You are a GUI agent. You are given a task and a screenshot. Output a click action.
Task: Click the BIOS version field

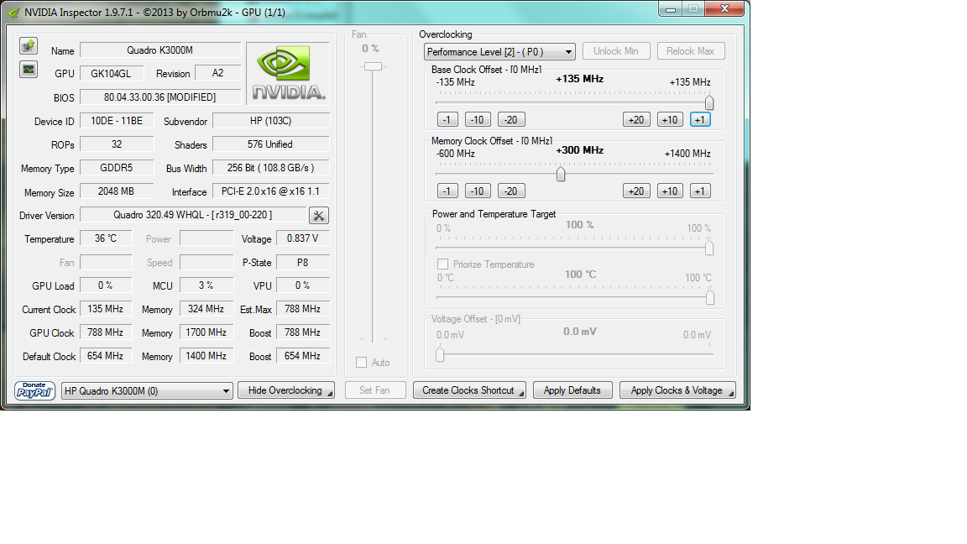[160, 97]
